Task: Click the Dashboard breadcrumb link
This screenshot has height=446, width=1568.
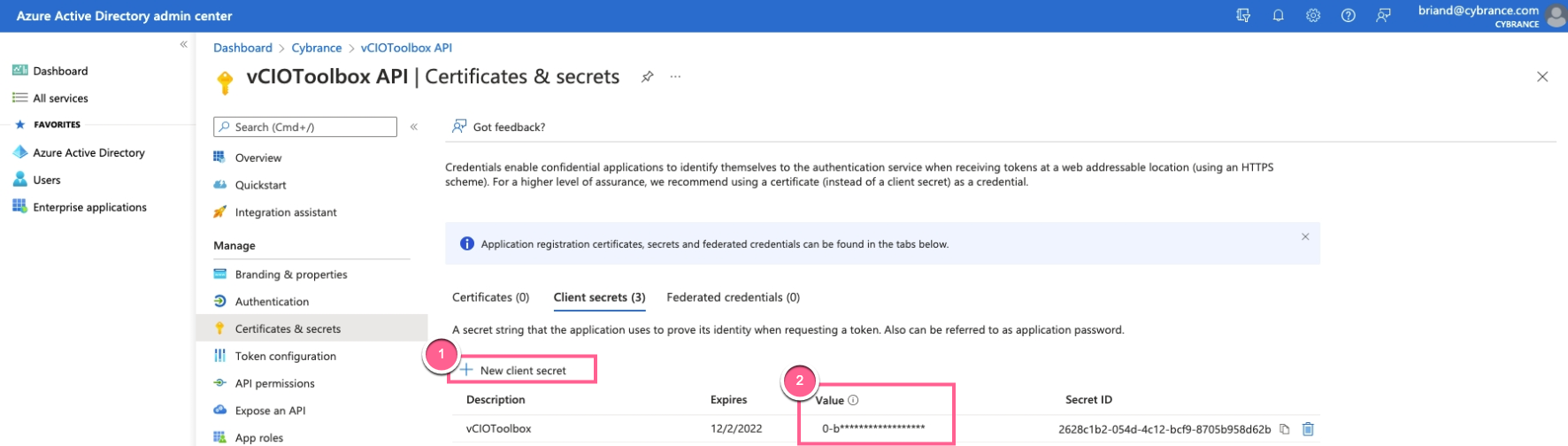Action: click(242, 48)
